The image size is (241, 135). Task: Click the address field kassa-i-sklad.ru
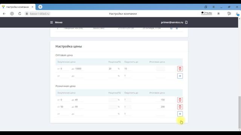[x=40, y=13]
